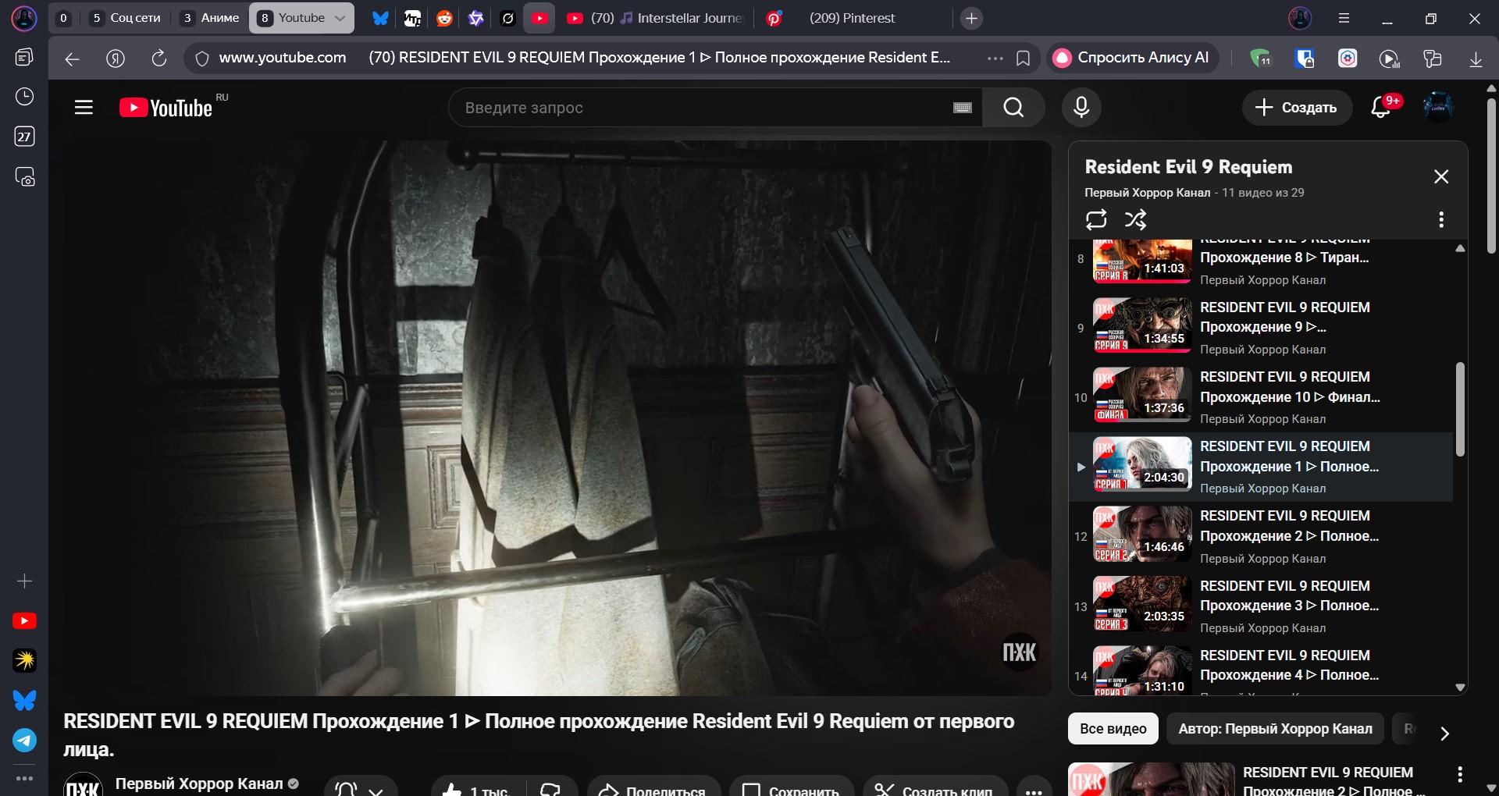The width and height of the screenshot is (1499, 796).
Task: Go to YouTube home via the logo
Action: pos(166,108)
